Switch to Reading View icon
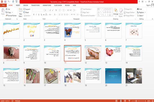 125,101
